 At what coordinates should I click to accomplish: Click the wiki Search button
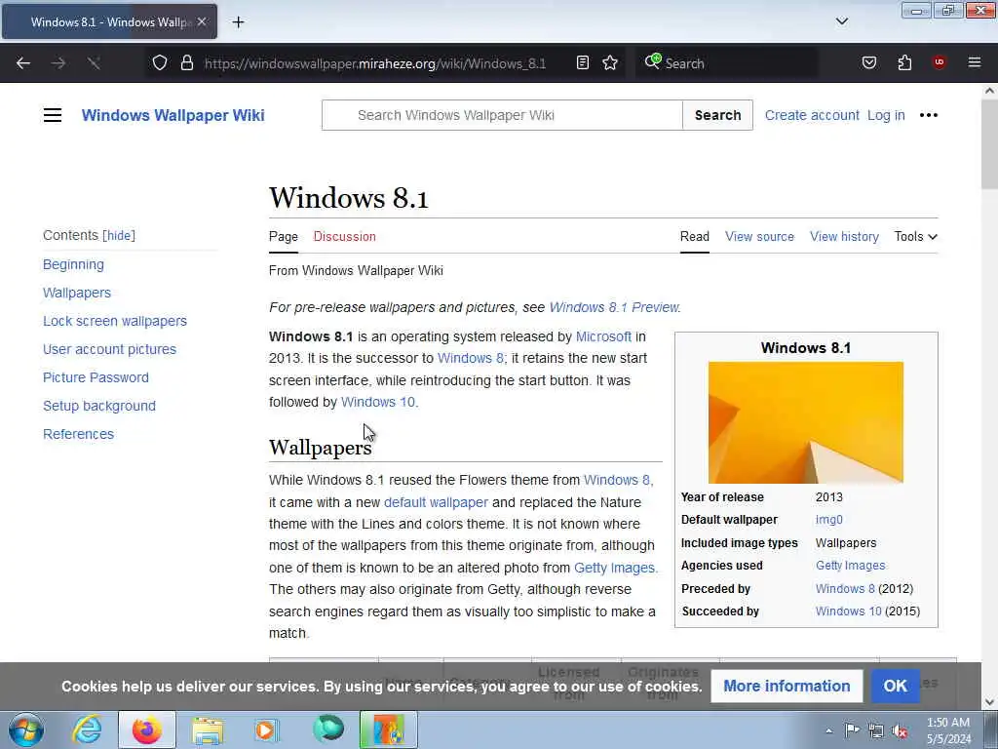[x=717, y=115]
